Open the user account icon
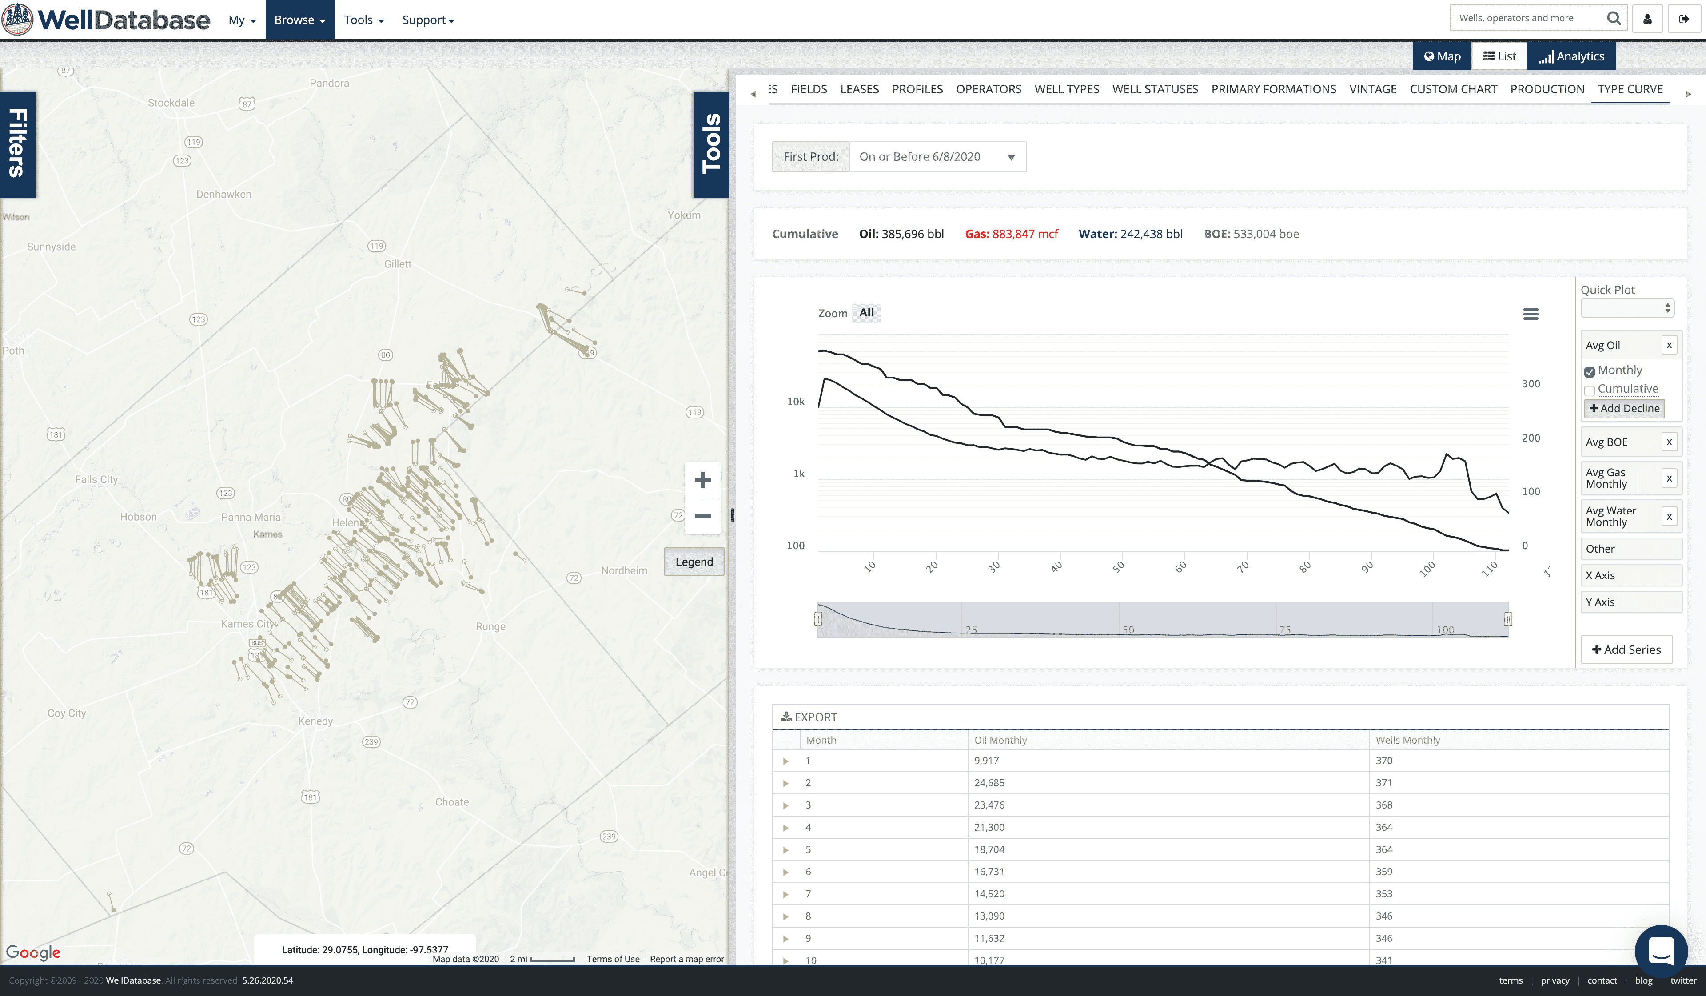1706x996 pixels. click(x=1648, y=19)
